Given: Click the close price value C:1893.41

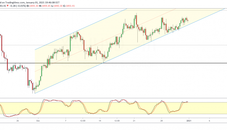Looking at the screenshot, I should pyautogui.click(x=69, y=6).
